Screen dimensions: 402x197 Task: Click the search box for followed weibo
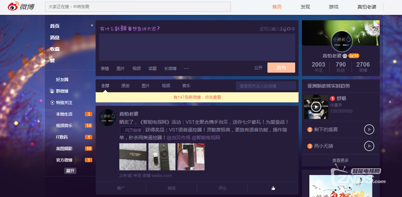click(x=266, y=86)
